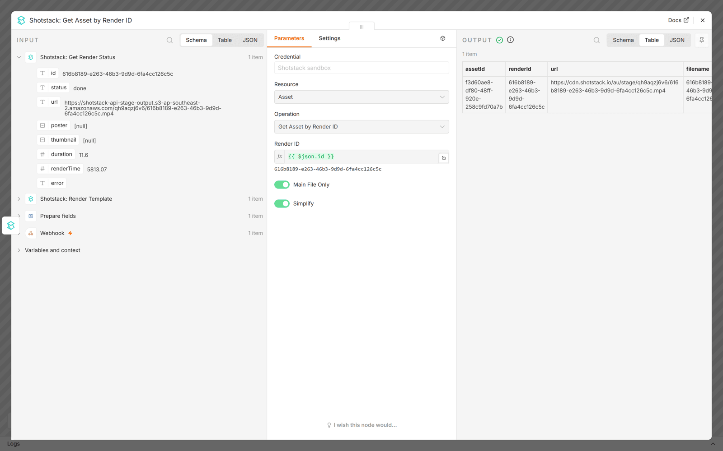The image size is (723, 451).
Task: Click the Shotstack sandbox credential field
Action: (x=361, y=68)
